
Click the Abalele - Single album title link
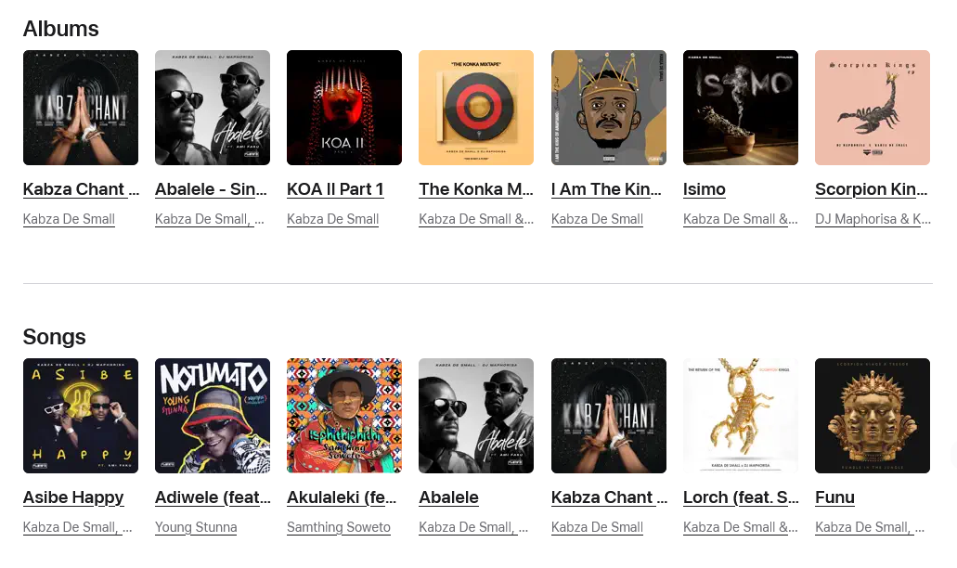tap(212, 189)
